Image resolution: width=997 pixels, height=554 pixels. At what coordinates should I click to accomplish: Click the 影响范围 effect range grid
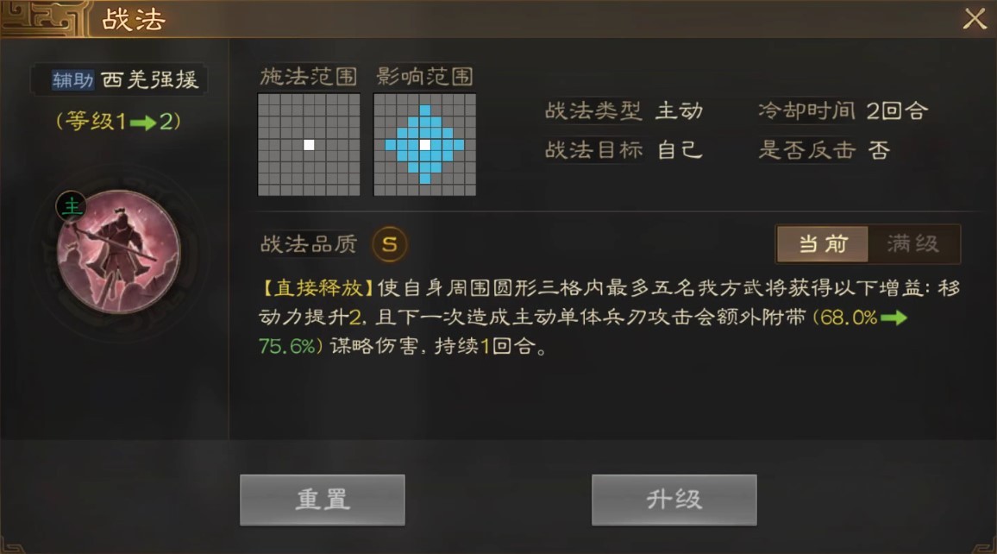pyautogui.click(x=424, y=144)
